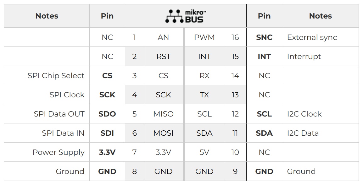Select the bold 3.3V pin cell

(107, 152)
